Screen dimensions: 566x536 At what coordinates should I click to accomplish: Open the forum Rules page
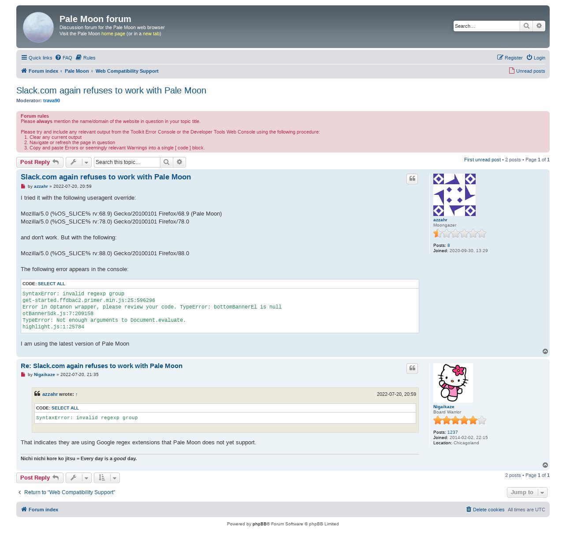86,58
